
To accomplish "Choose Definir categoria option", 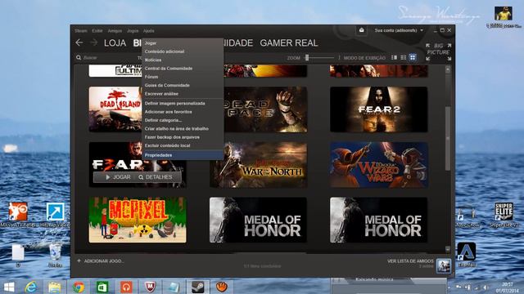I will (183, 120).
